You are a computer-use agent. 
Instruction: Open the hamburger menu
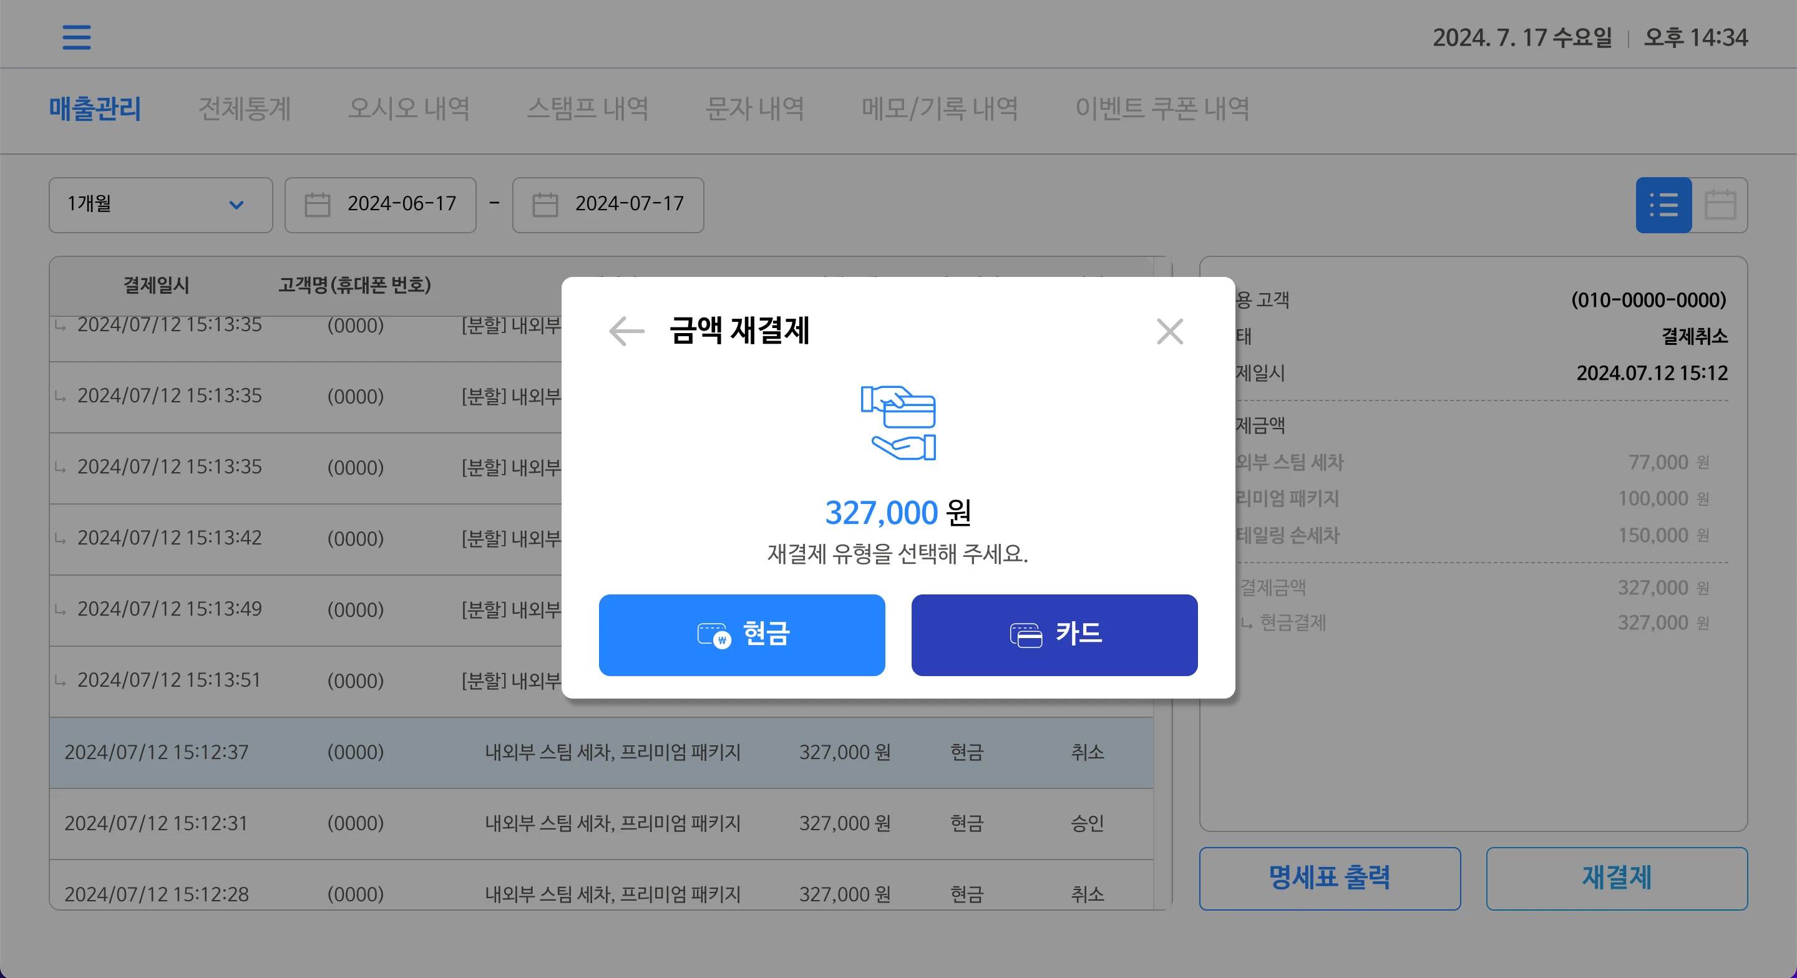76,37
